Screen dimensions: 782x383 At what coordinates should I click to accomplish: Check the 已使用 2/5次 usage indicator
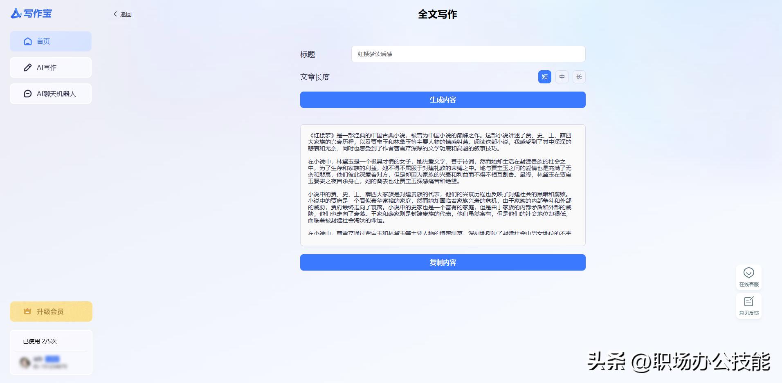40,341
